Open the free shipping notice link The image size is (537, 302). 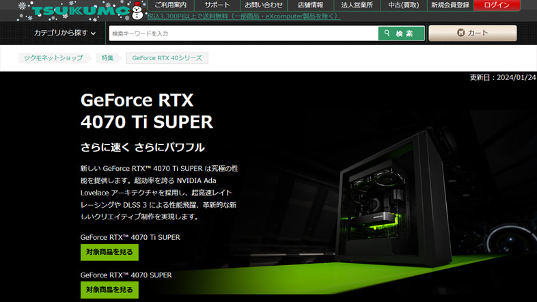point(244,16)
